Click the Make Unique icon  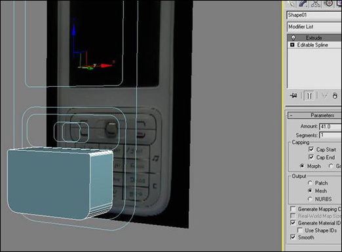pos(324,96)
